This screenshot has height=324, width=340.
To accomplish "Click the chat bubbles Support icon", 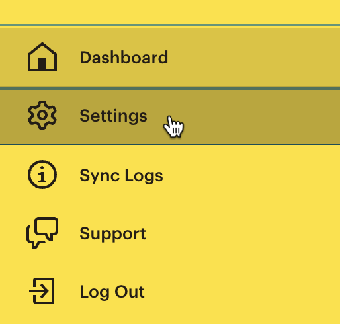I will [x=42, y=233].
